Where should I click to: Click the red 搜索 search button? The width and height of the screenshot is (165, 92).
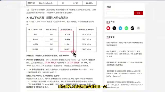[x=138, y=13]
